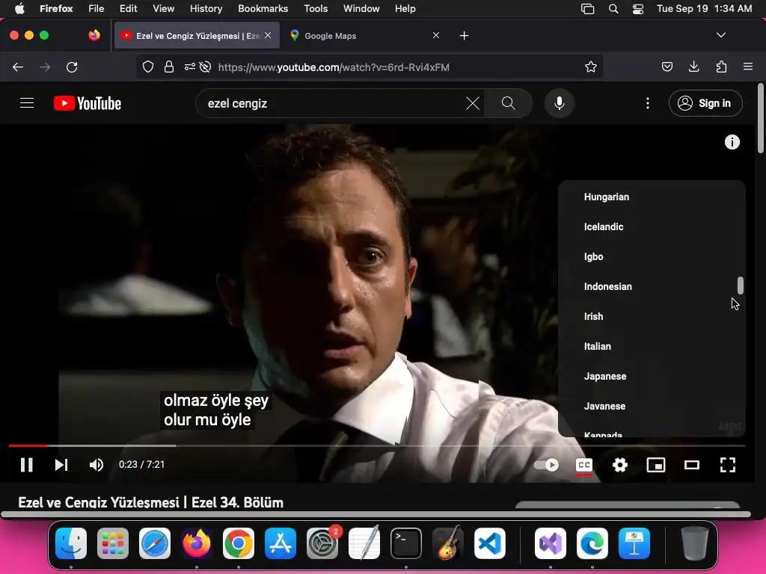Click the Sign in button

click(705, 103)
